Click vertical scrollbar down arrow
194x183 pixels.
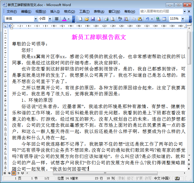click(x=189, y=155)
